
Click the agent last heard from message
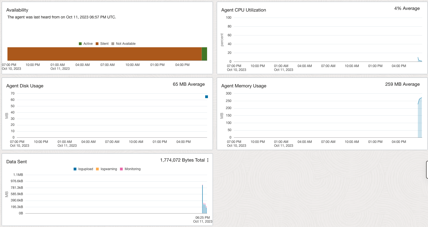click(x=62, y=17)
